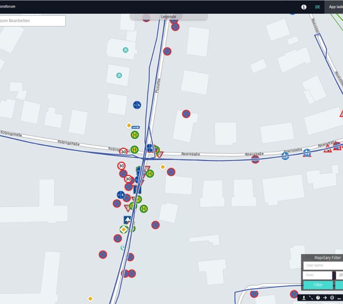Image resolution: width=343 pixels, height=304 pixels.
Task: Click the upload icon in bottom toolbar
Action: [304, 298]
